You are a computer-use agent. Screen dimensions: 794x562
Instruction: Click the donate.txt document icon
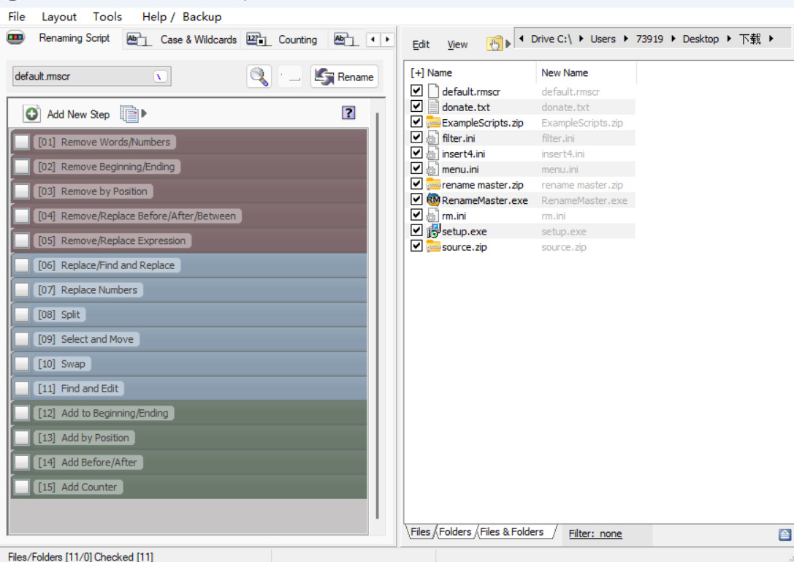(x=433, y=107)
